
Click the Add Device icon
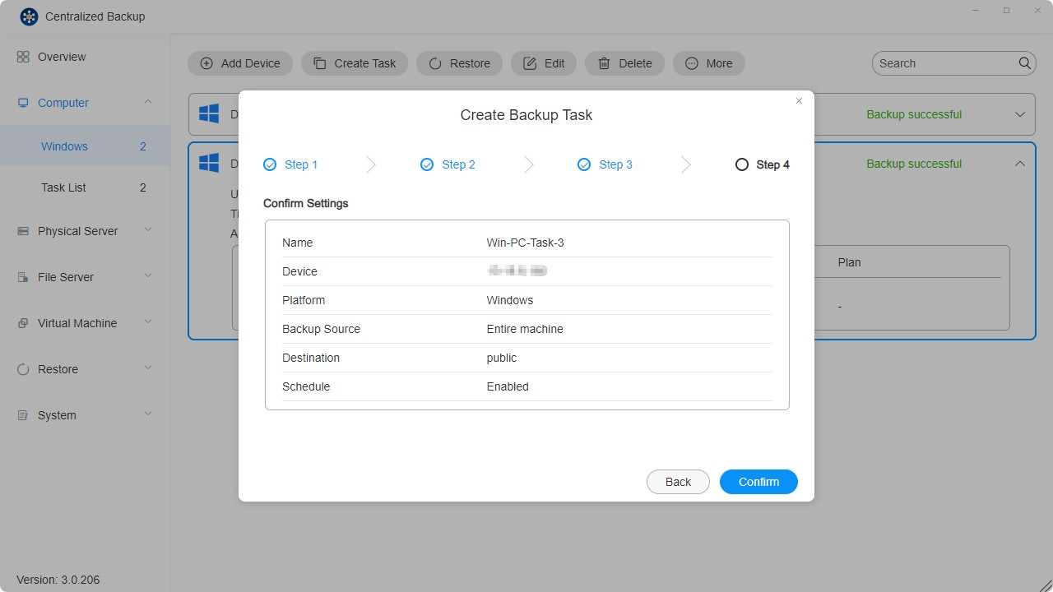point(206,63)
